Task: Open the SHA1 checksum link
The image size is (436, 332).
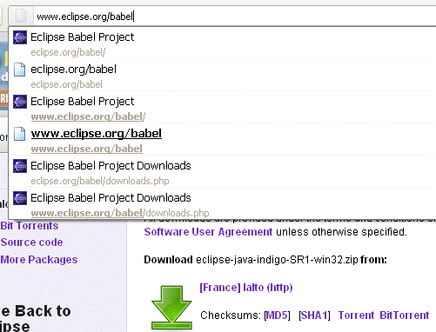Action: 314,315
